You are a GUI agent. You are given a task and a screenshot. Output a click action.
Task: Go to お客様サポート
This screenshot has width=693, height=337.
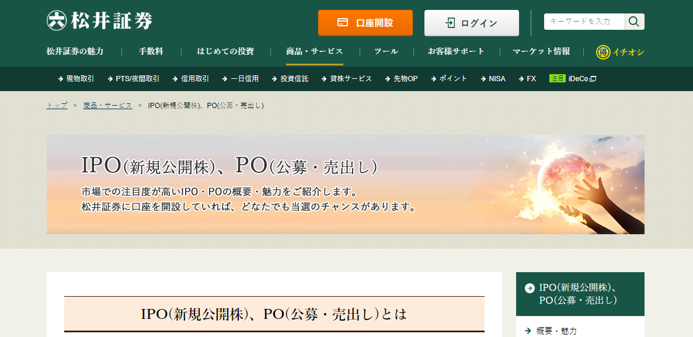tap(455, 51)
